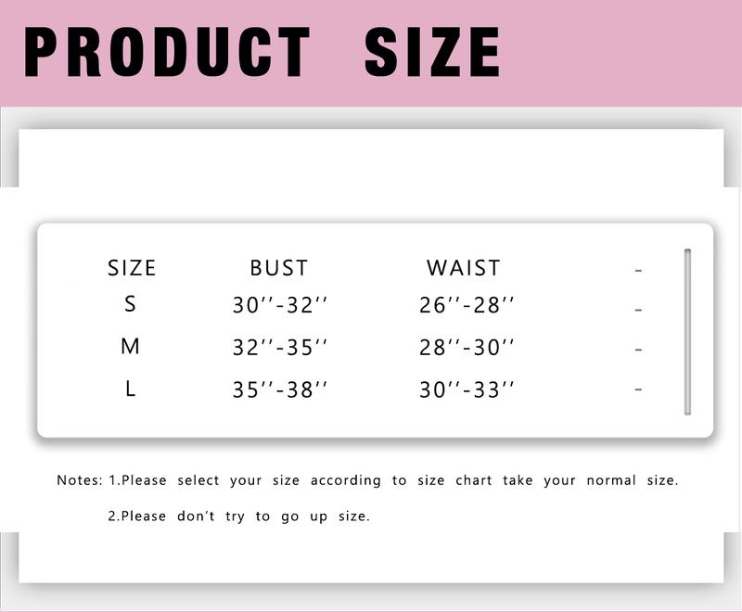Click the bust value 35''-38''
Image resolution: width=742 pixels, height=612 pixels.
pyautogui.click(x=280, y=390)
